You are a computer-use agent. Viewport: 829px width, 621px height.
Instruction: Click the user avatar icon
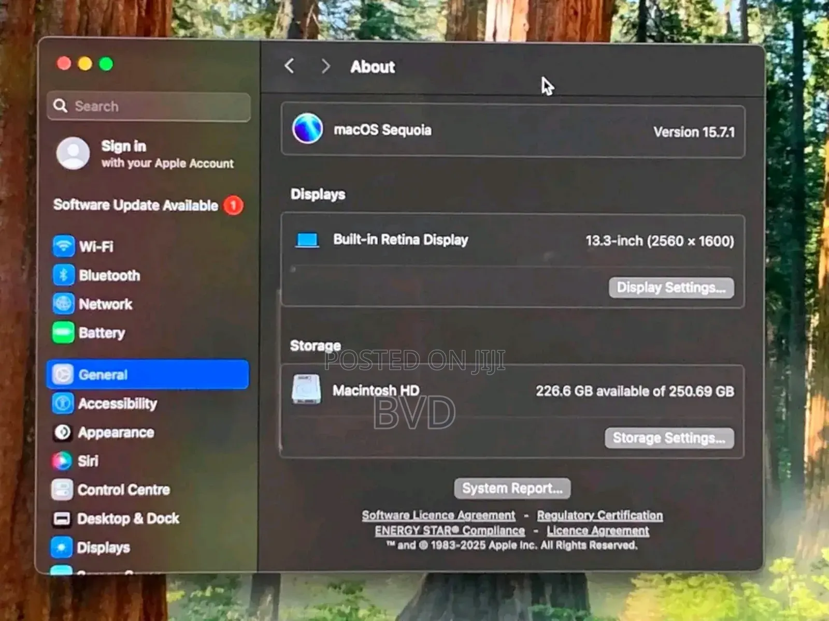coord(73,153)
